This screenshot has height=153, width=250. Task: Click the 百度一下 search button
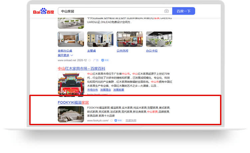click(x=183, y=11)
